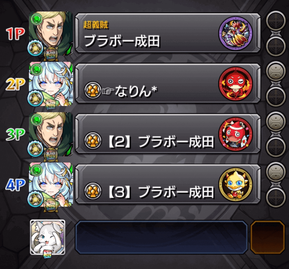Open the 【2】ブラボー成田 player panel

(x=168, y=134)
